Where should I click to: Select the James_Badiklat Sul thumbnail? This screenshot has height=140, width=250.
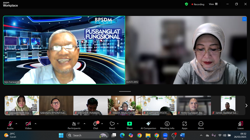[228, 106]
